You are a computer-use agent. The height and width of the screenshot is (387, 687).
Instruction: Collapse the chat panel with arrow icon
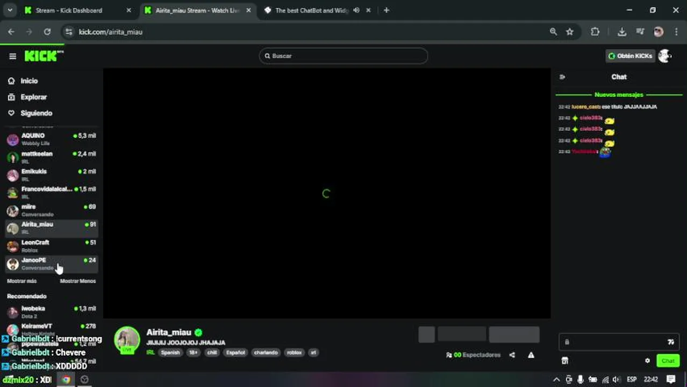pos(562,77)
